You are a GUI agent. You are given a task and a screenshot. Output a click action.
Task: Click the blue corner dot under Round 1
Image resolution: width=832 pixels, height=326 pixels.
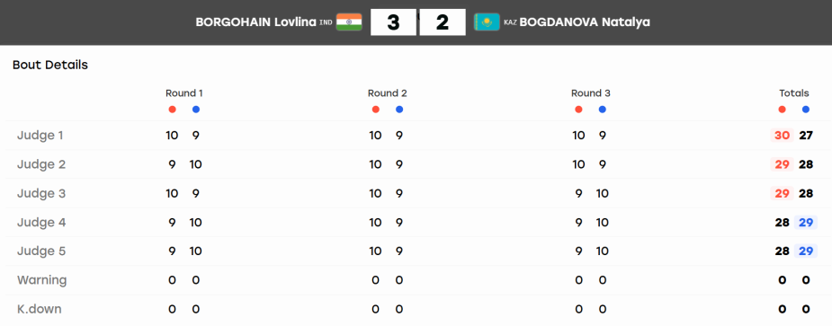[196, 110]
